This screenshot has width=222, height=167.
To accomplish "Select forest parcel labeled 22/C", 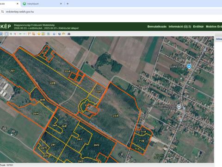I will coord(87,105).
